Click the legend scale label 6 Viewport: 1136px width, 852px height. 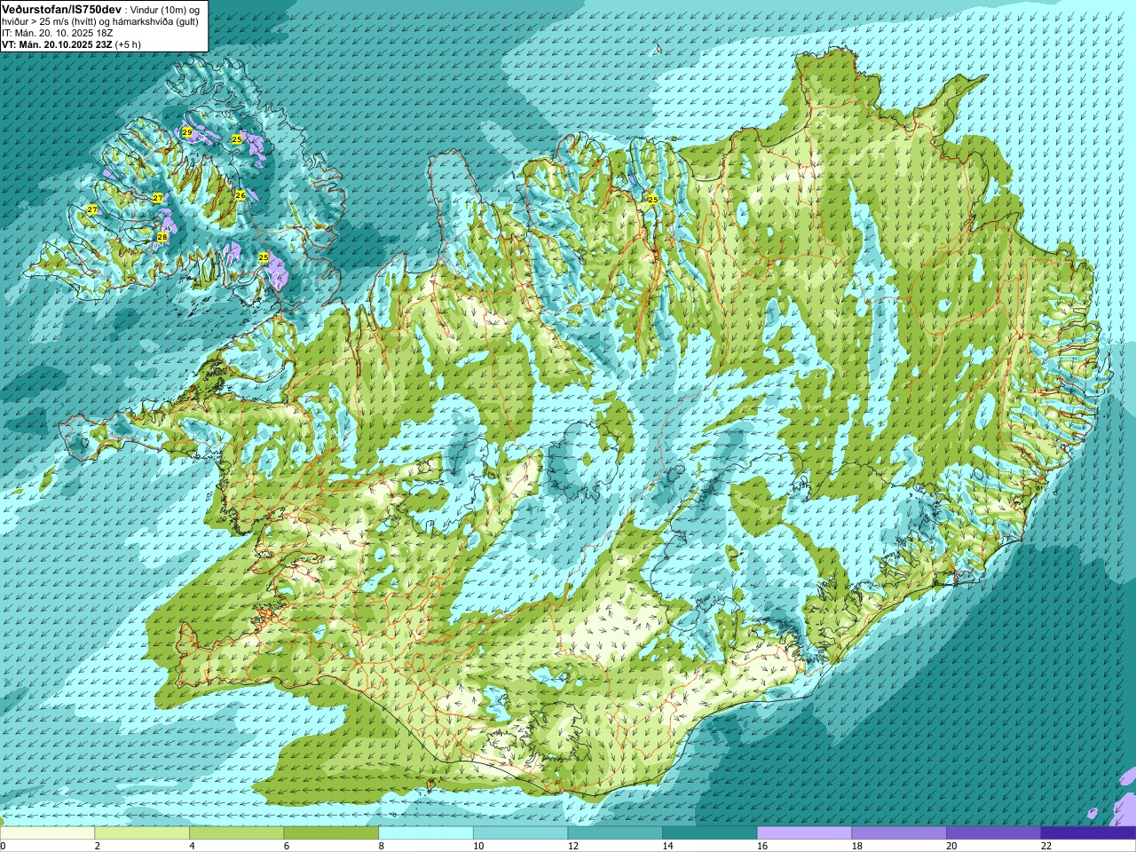click(x=286, y=846)
